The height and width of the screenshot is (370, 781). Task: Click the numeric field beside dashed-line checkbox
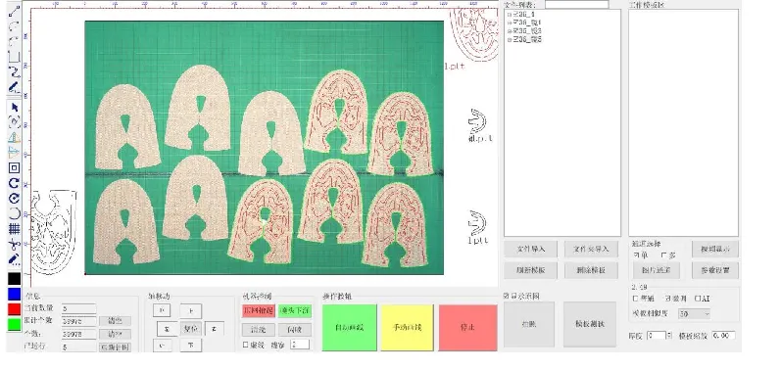(x=300, y=345)
